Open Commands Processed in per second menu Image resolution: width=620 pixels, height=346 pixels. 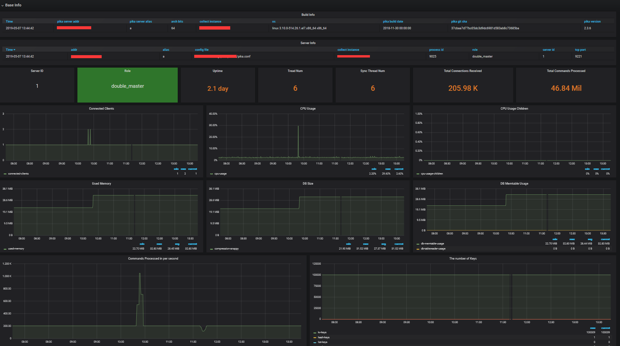point(153,259)
